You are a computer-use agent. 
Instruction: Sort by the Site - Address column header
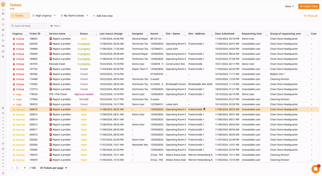(x=196, y=34)
